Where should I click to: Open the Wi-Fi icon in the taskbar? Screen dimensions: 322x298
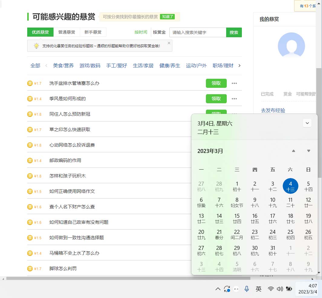click(x=271, y=289)
